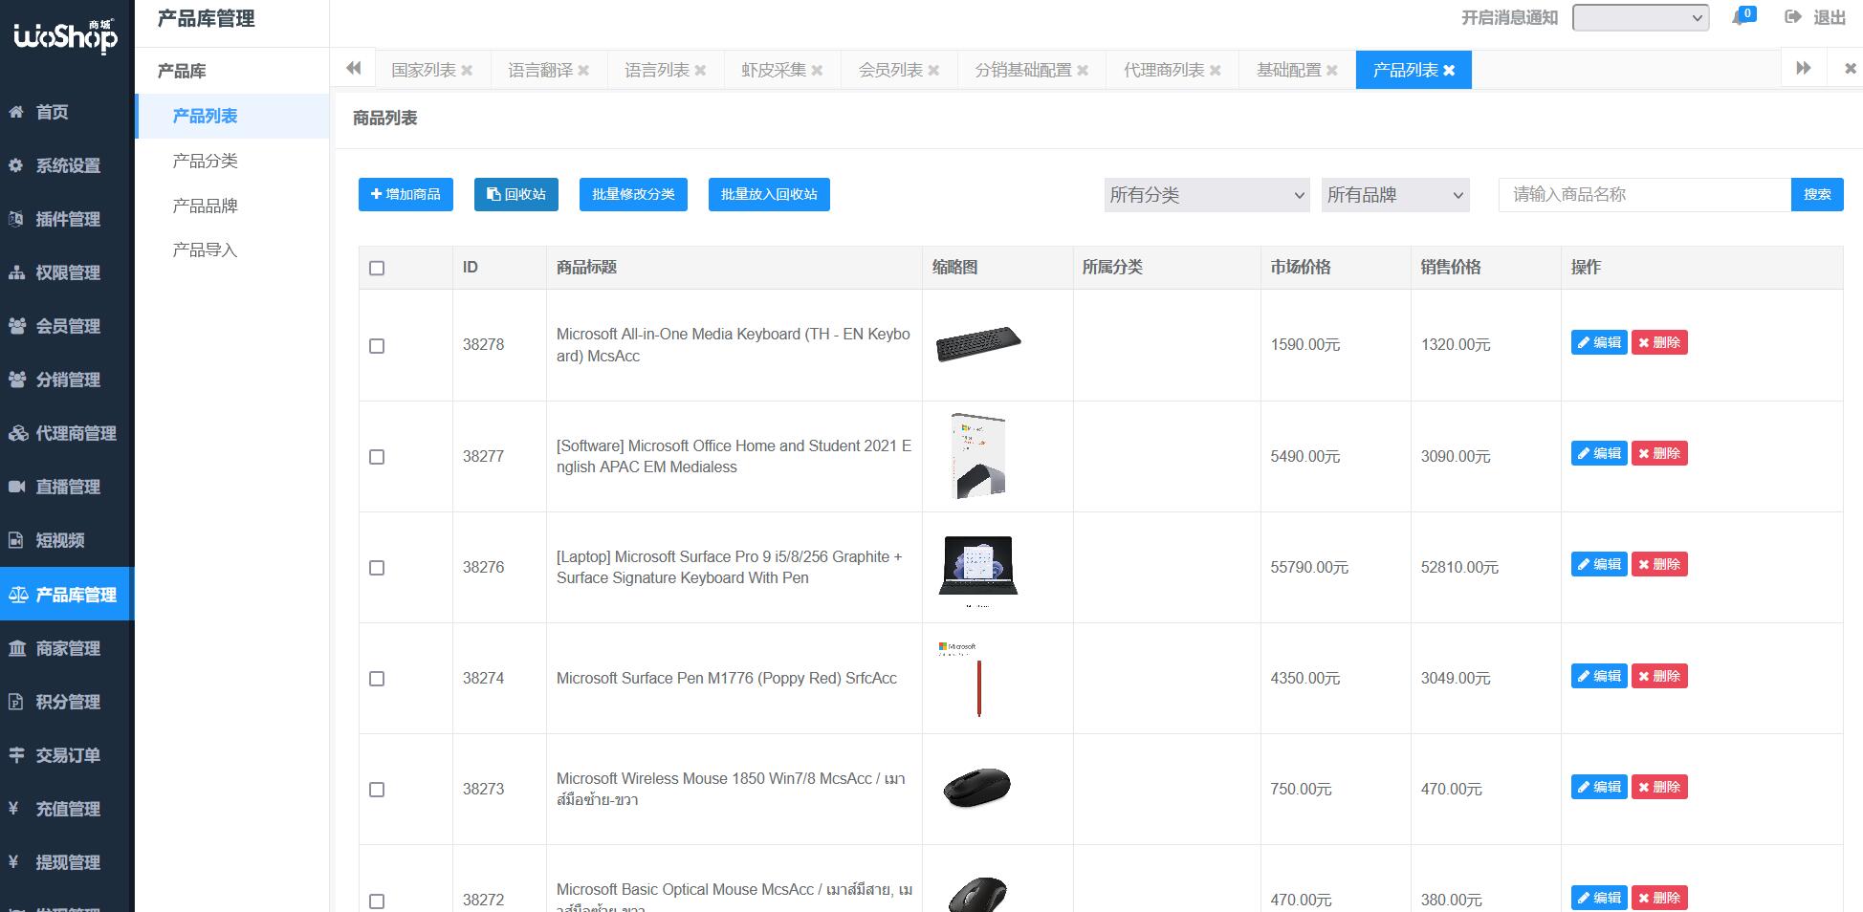The width and height of the screenshot is (1863, 912).
Task: Delete product 38277 Office software
Action: [x=1659, y=453]
